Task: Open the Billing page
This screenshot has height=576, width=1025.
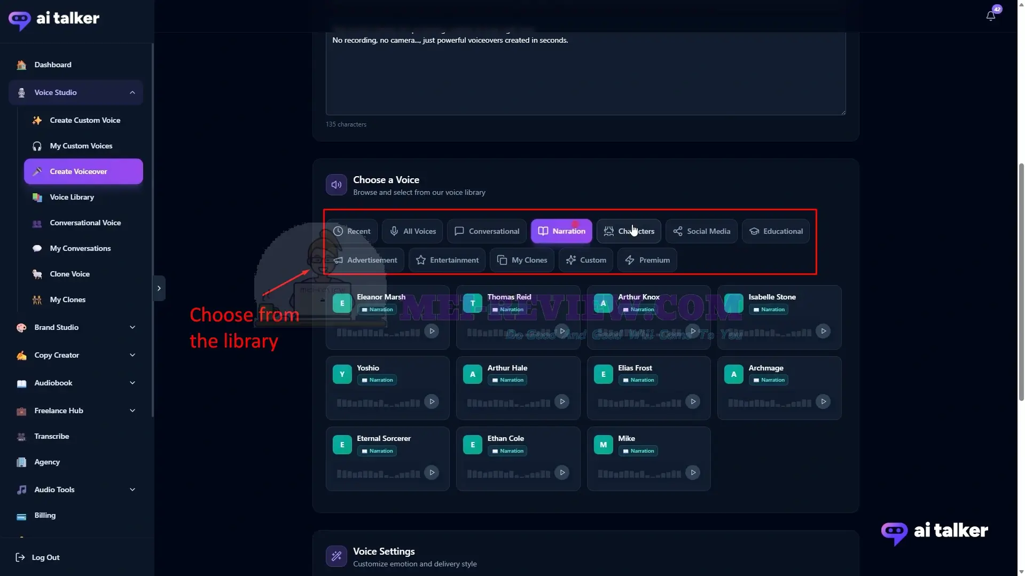Action: pyautogui.click(x=76, y=515)
